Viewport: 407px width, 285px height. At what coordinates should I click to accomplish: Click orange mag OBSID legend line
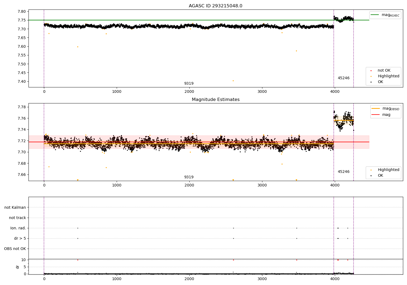coord(376,109)
